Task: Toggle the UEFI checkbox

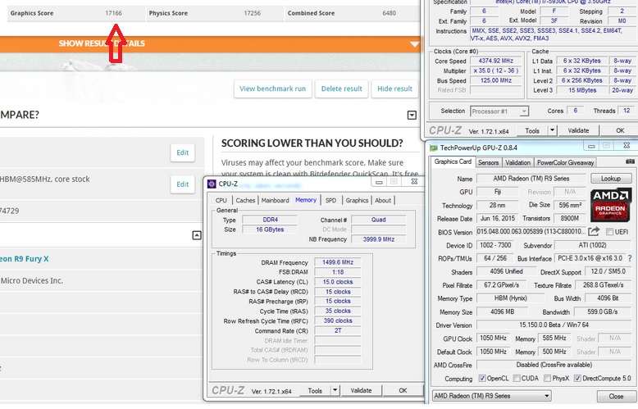Action: pyautogui.click(x=609, y=231)
